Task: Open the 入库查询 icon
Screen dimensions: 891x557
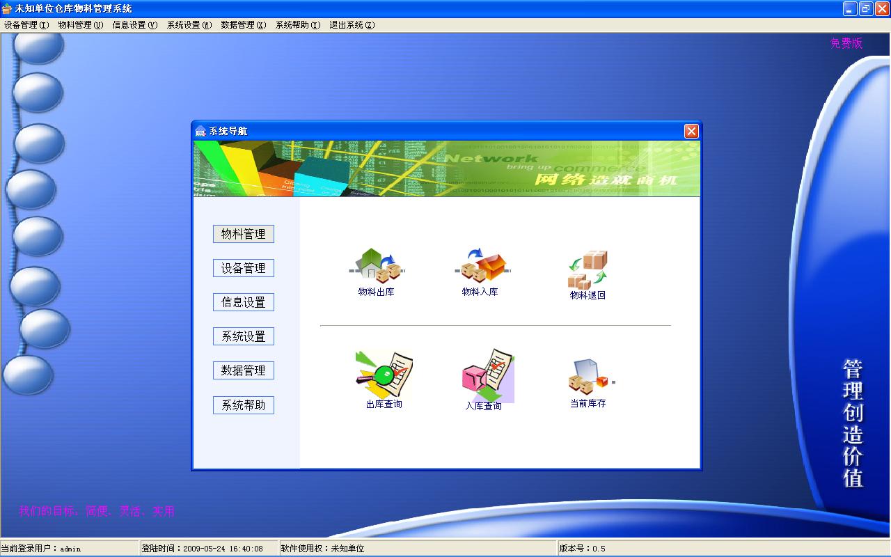Action: tap(486, 376)
